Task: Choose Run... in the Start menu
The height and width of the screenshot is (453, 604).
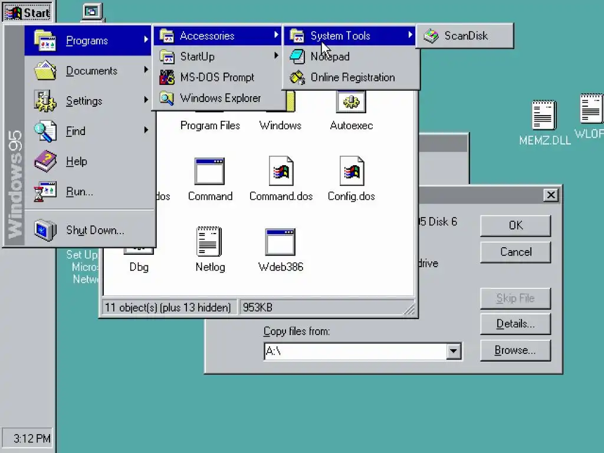Action: coord(89,192)
